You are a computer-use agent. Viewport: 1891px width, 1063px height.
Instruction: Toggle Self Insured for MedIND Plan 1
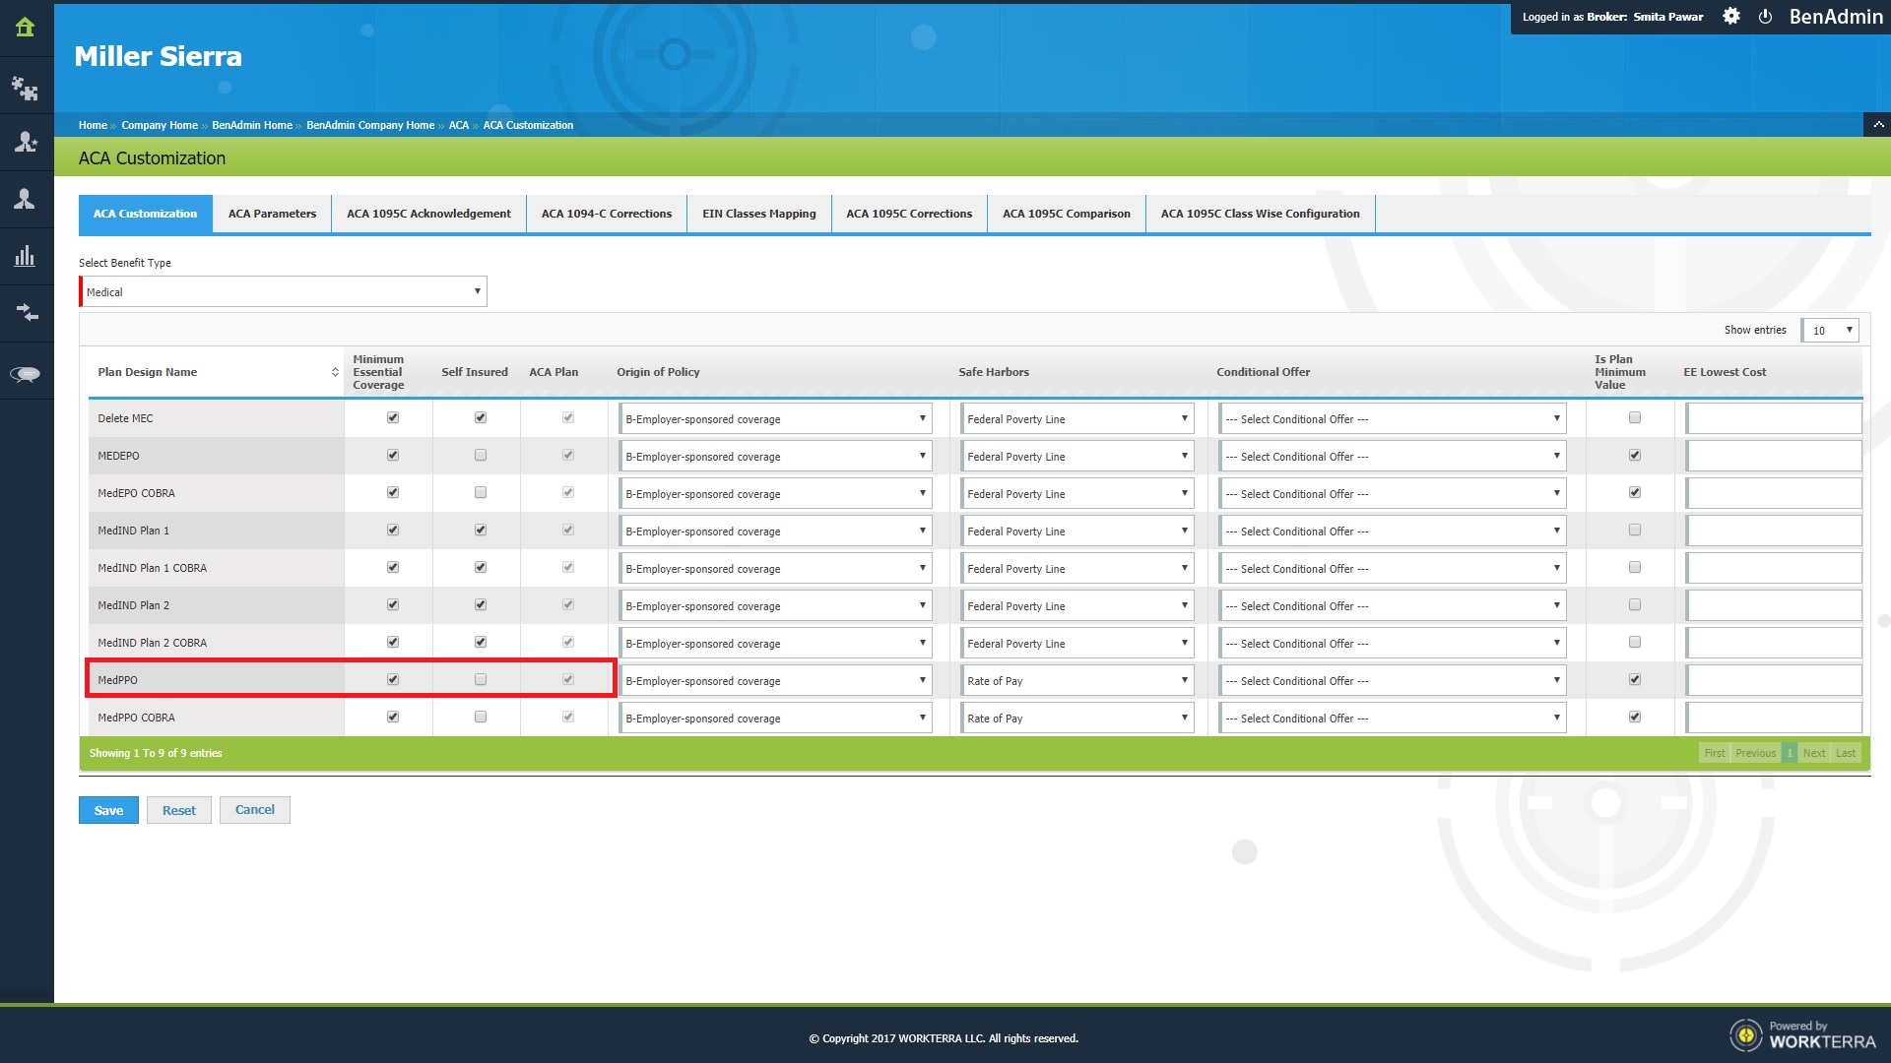(x=481, y=530)
